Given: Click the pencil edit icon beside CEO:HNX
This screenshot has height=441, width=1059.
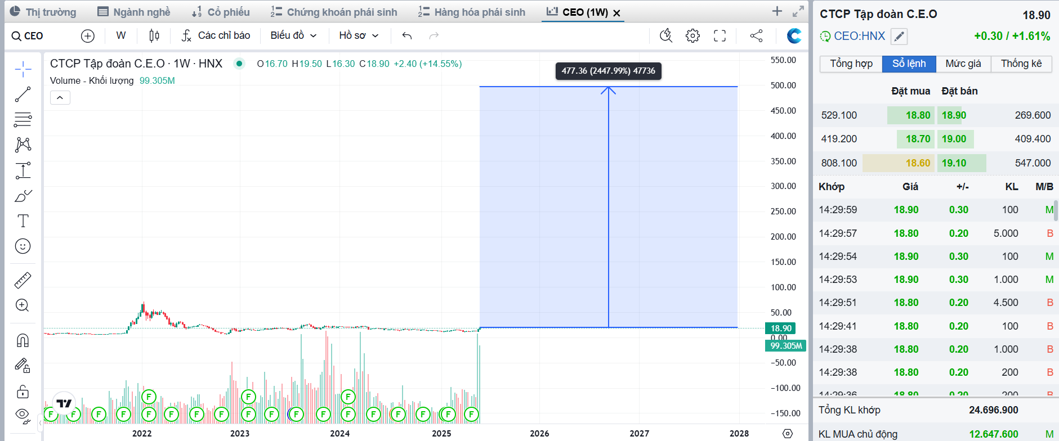Looking at the screenshot, I should [x=900, y=37].
